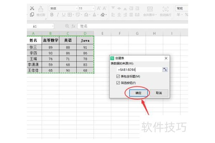Click the Wrap Text icon
The image size is (215, 143).
coord(166,9)
